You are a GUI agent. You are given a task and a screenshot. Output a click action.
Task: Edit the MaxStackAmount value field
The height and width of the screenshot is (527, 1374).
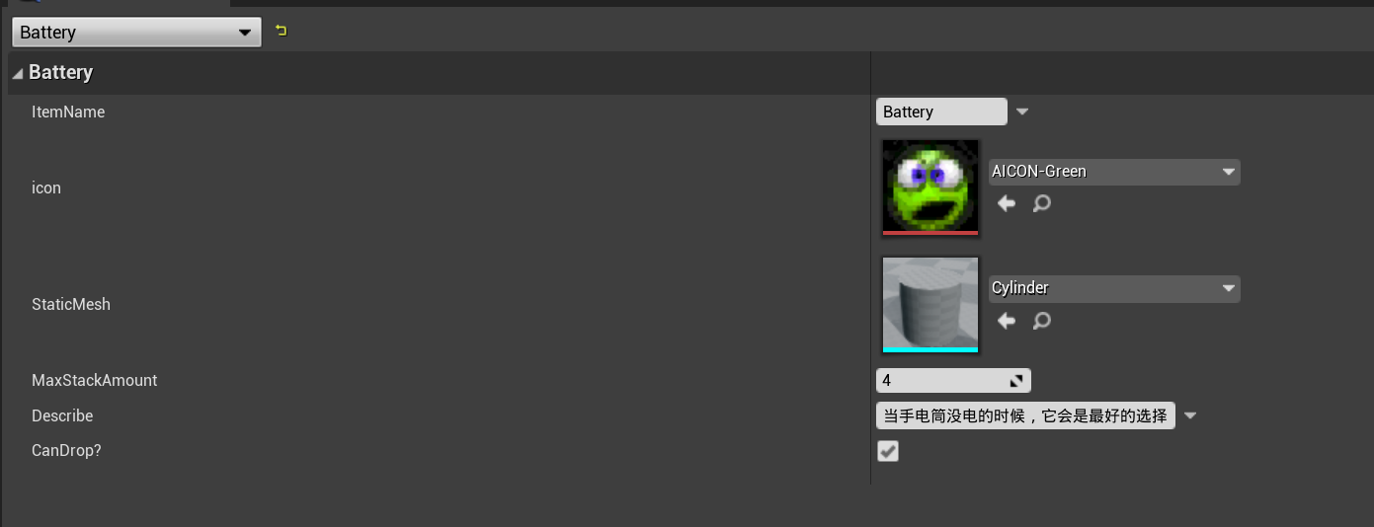click(x=953, y=380)
